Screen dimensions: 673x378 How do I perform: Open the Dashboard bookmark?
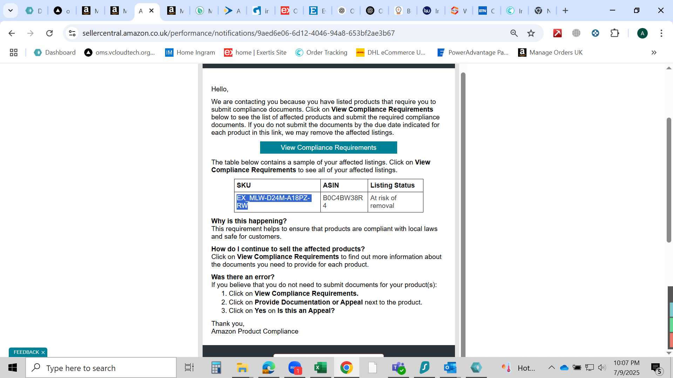point(55,52)
